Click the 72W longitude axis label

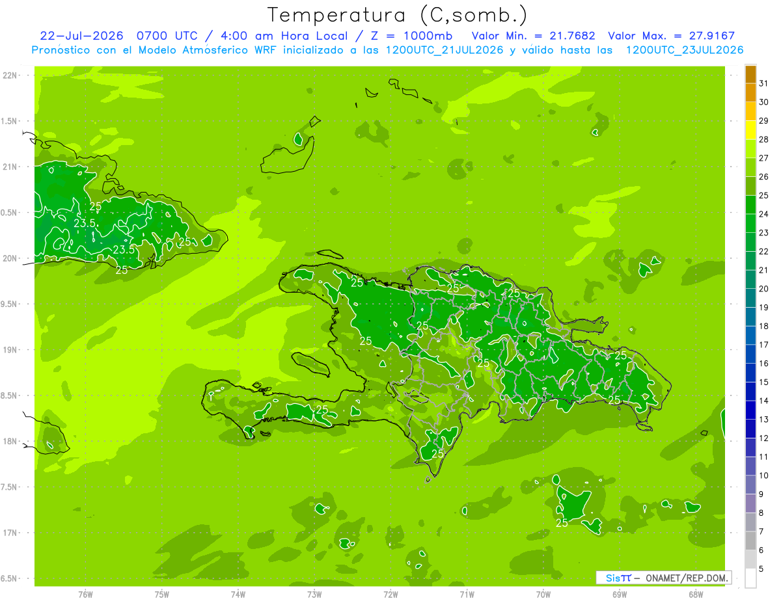pos(390,595)
